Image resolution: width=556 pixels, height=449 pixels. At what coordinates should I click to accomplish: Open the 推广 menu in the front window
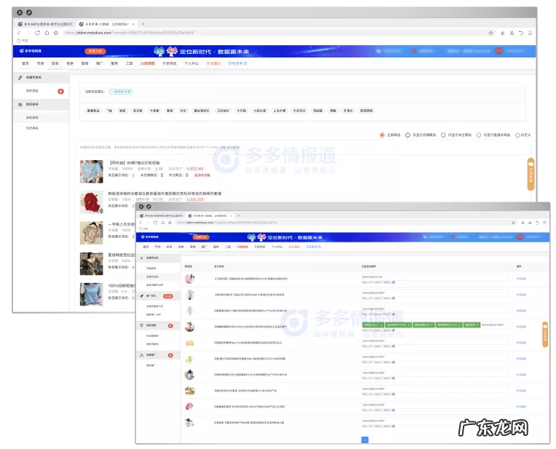(204, 247)
